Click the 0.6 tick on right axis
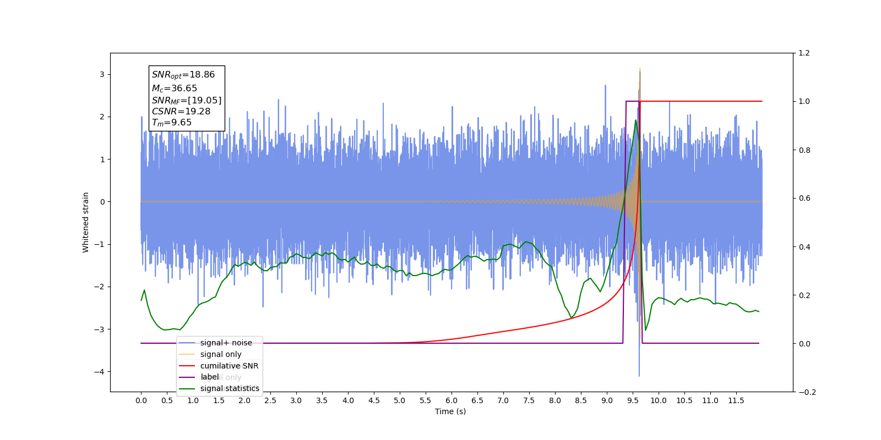The width and height of the screenshot is (881, 440). pyautogui.click(x=804, y=199)
